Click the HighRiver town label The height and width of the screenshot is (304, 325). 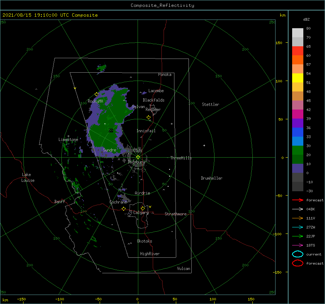pyautogui.click(x=150, y=254)
